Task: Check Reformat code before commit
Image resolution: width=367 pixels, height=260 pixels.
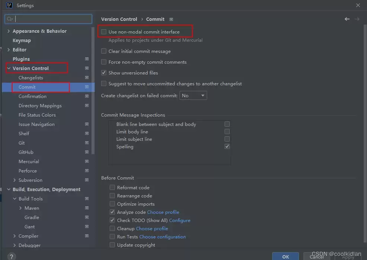Action: click(x=112, y=187)
